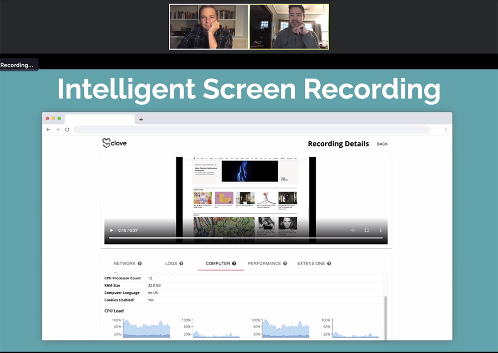This screenshot has width=498, height=353.
Task: Select the 'CPU Processor Count' label
Action: coord(122,278)
